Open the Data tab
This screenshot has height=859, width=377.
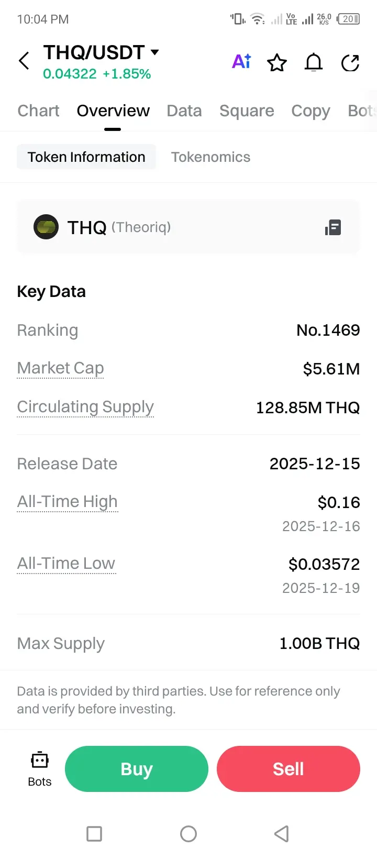click(184, 111)
